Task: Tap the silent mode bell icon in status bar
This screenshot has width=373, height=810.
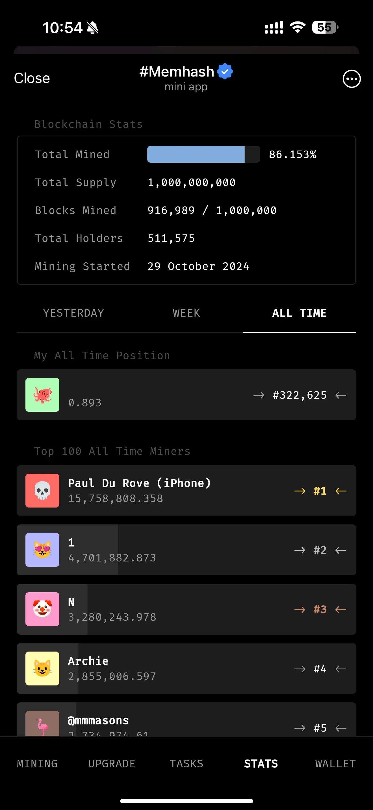Action: [x=92, y=28]
